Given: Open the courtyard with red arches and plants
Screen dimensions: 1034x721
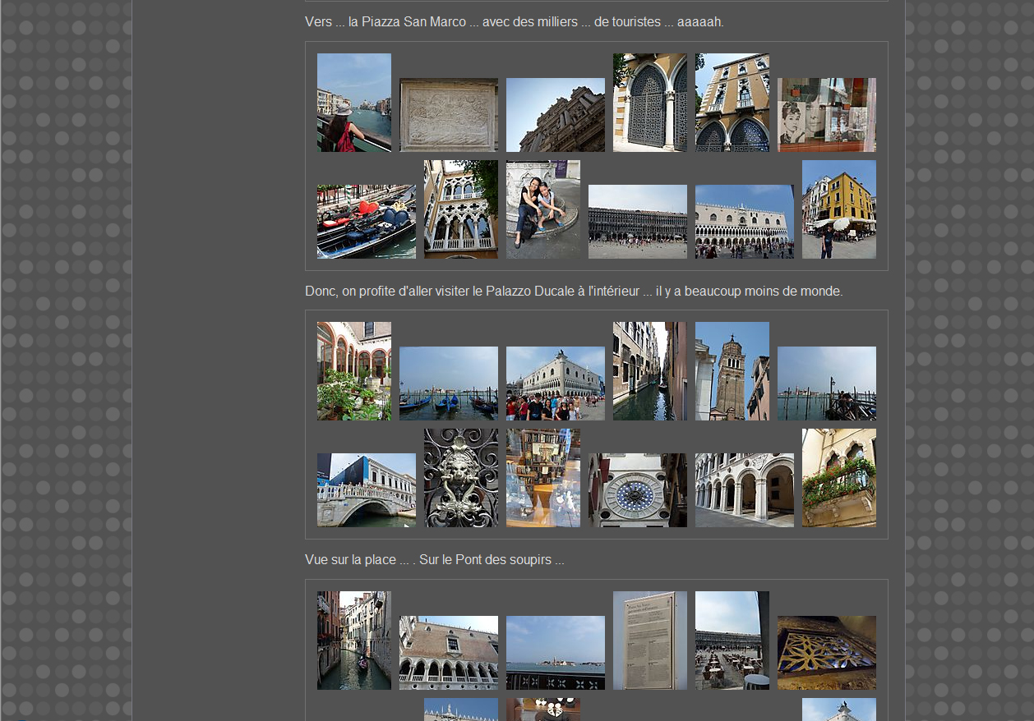Looking at the screenshot, I should (x=353, y=371).
